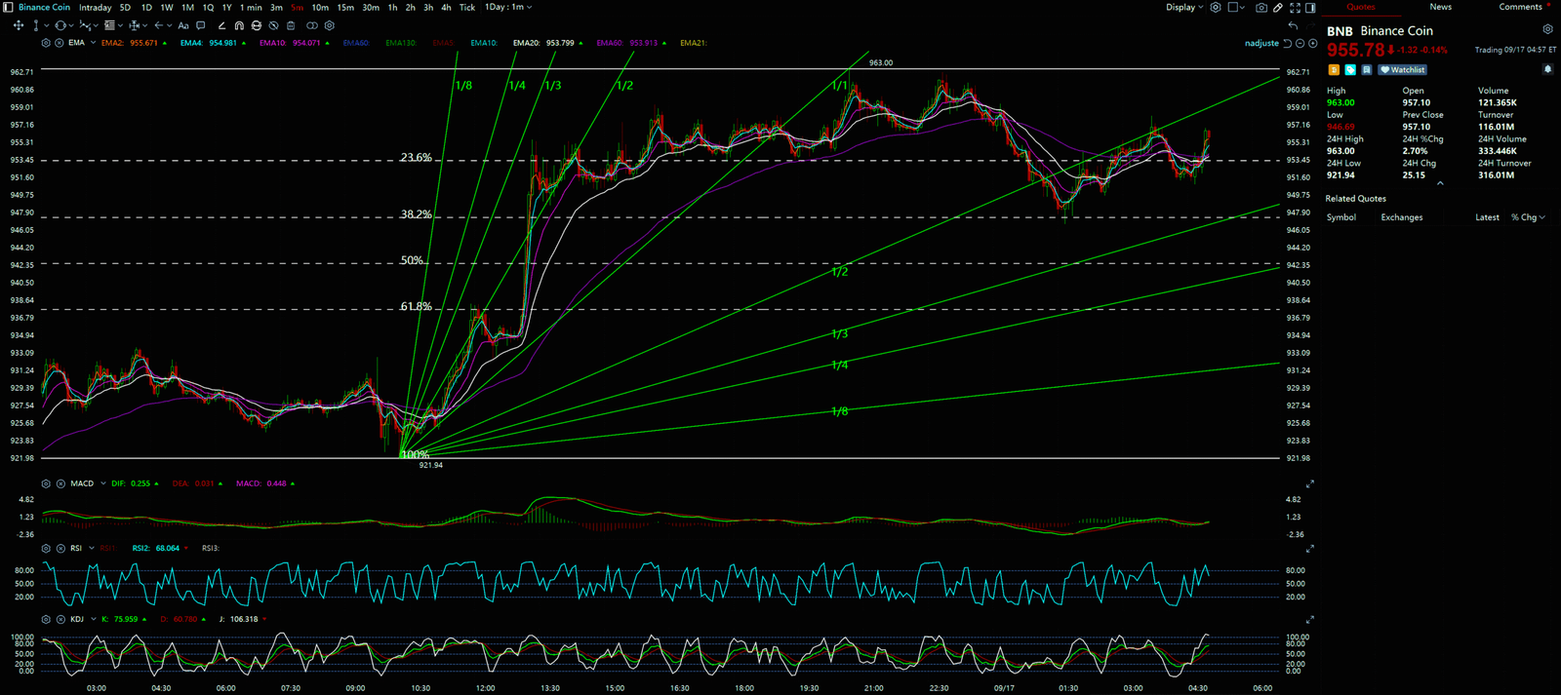Switch to the News tab
This screenshot has width=1561, height=695.
click(x=1441, y=7)
